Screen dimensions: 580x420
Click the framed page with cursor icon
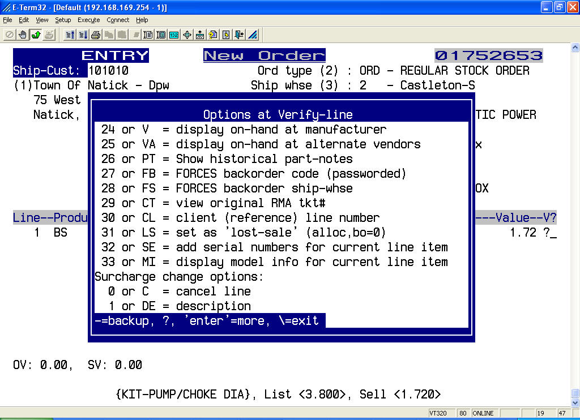click(161, 35)
